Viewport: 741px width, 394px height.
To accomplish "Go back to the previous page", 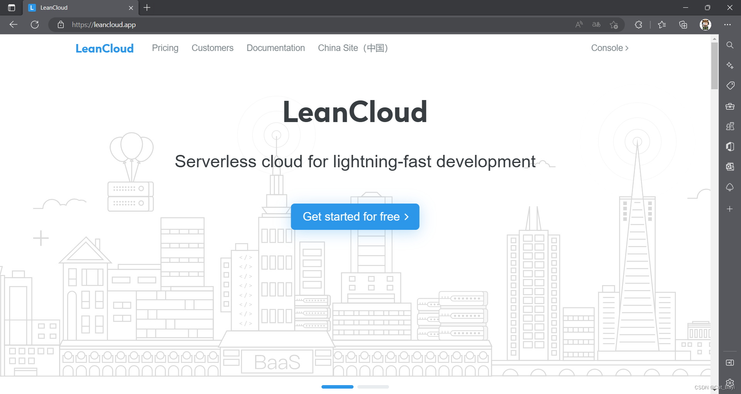I will tap(14, 25).
